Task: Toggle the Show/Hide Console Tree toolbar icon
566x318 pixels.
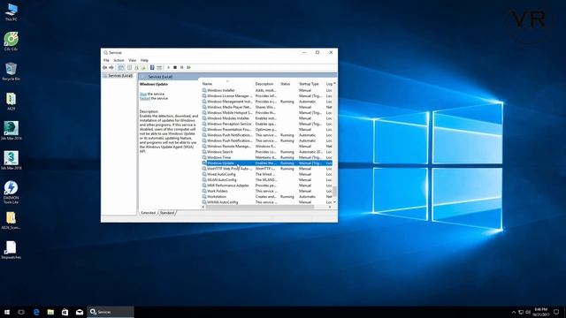Action: click(x=121, y=67)
